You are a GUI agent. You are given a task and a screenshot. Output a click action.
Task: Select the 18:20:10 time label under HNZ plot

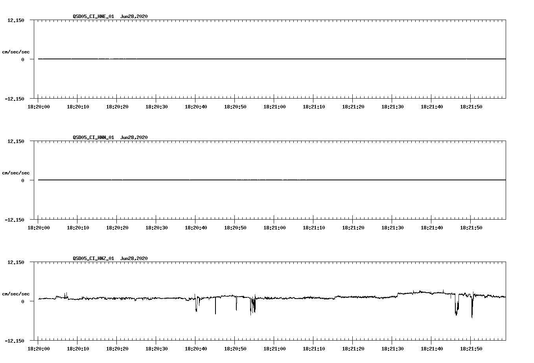click(78, 349)
